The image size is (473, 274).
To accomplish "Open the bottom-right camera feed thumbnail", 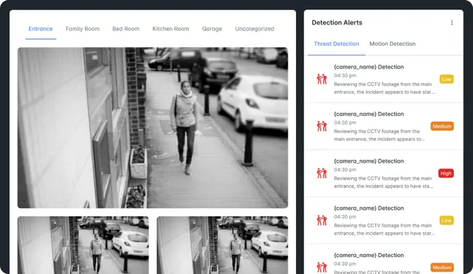I will [222, 245].
